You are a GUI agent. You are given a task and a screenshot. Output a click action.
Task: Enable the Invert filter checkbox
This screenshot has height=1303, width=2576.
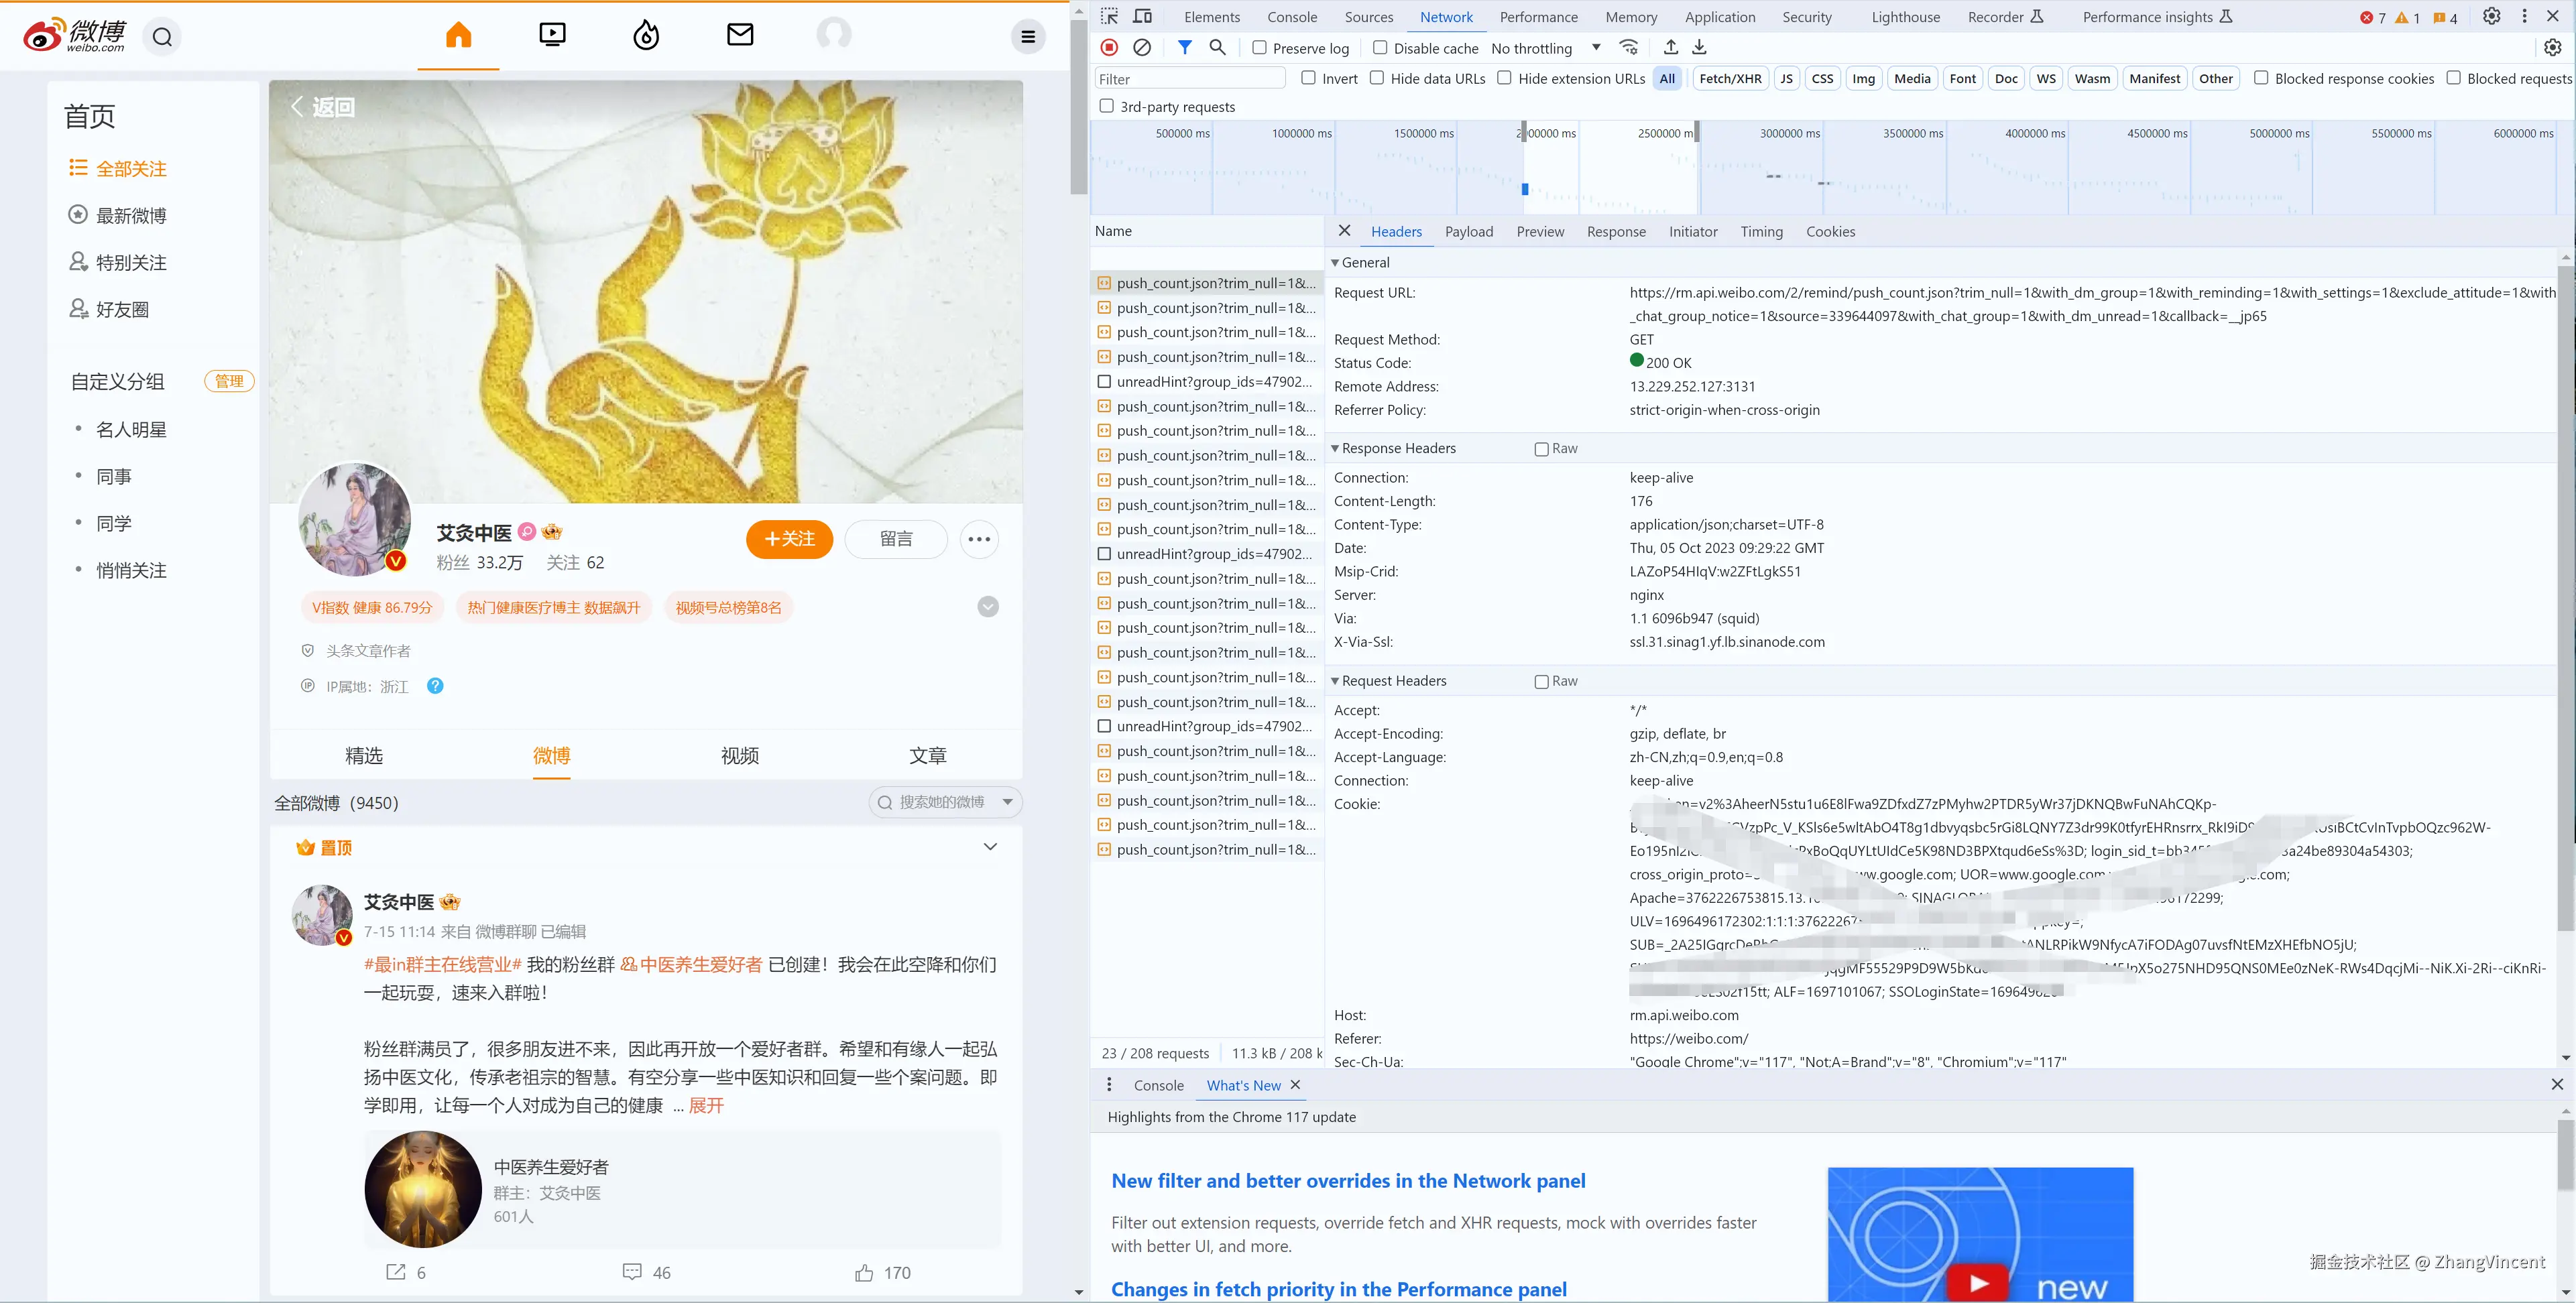pyautogui.click(x=1308, y=78)
